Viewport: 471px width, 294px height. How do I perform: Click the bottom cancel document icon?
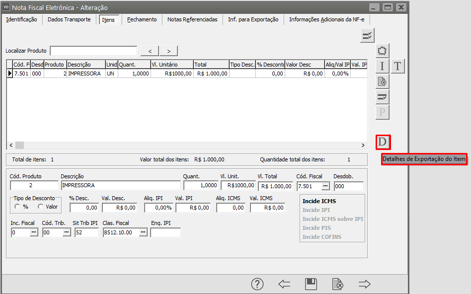pos(338,284)
